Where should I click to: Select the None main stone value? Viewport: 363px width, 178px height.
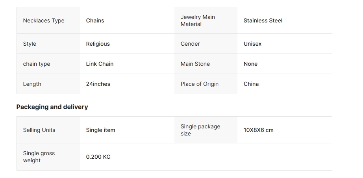pos(250,64)
